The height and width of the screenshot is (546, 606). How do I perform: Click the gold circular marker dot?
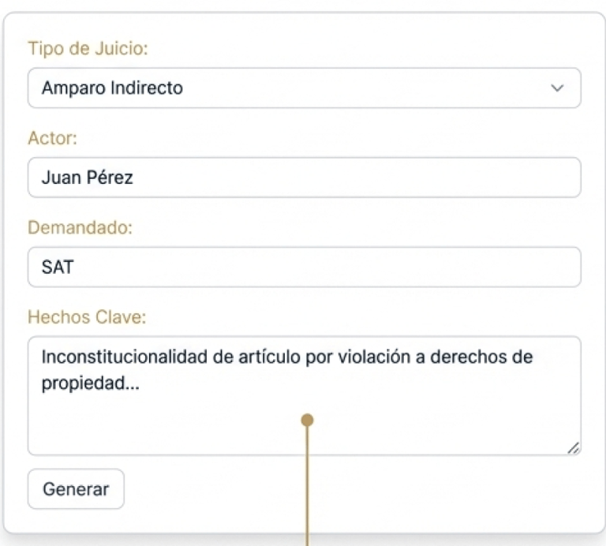tap(307, 421)
